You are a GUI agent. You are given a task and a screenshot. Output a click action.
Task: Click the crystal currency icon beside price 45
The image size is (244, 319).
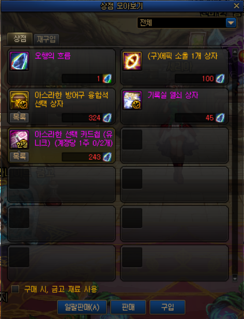(x=220, y=118)
